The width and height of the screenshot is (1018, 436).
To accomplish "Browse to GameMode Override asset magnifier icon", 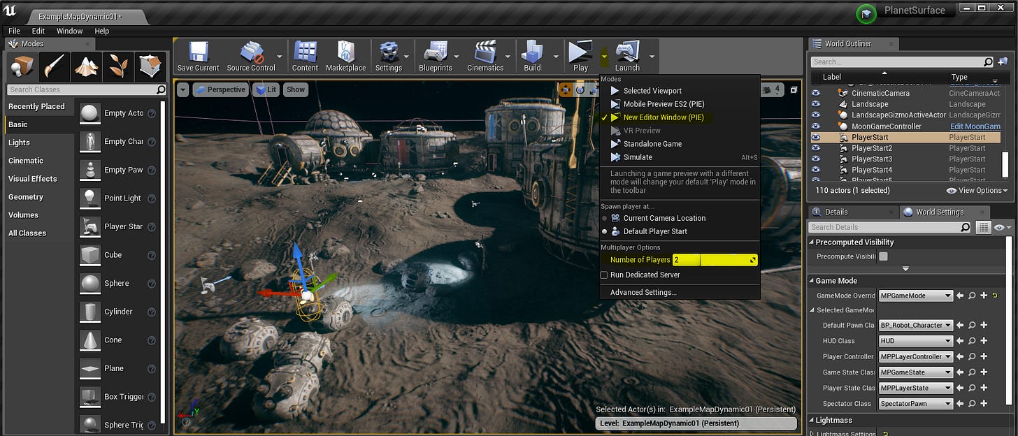I will tap(973, 296).
